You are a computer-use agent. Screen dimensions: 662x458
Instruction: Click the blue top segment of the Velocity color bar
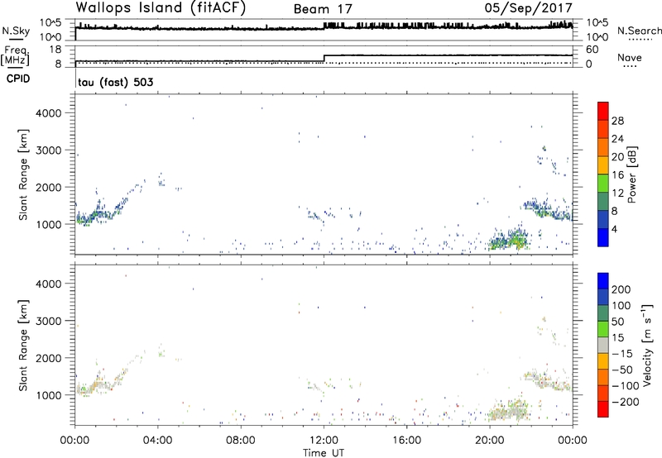tap(603, 281)
